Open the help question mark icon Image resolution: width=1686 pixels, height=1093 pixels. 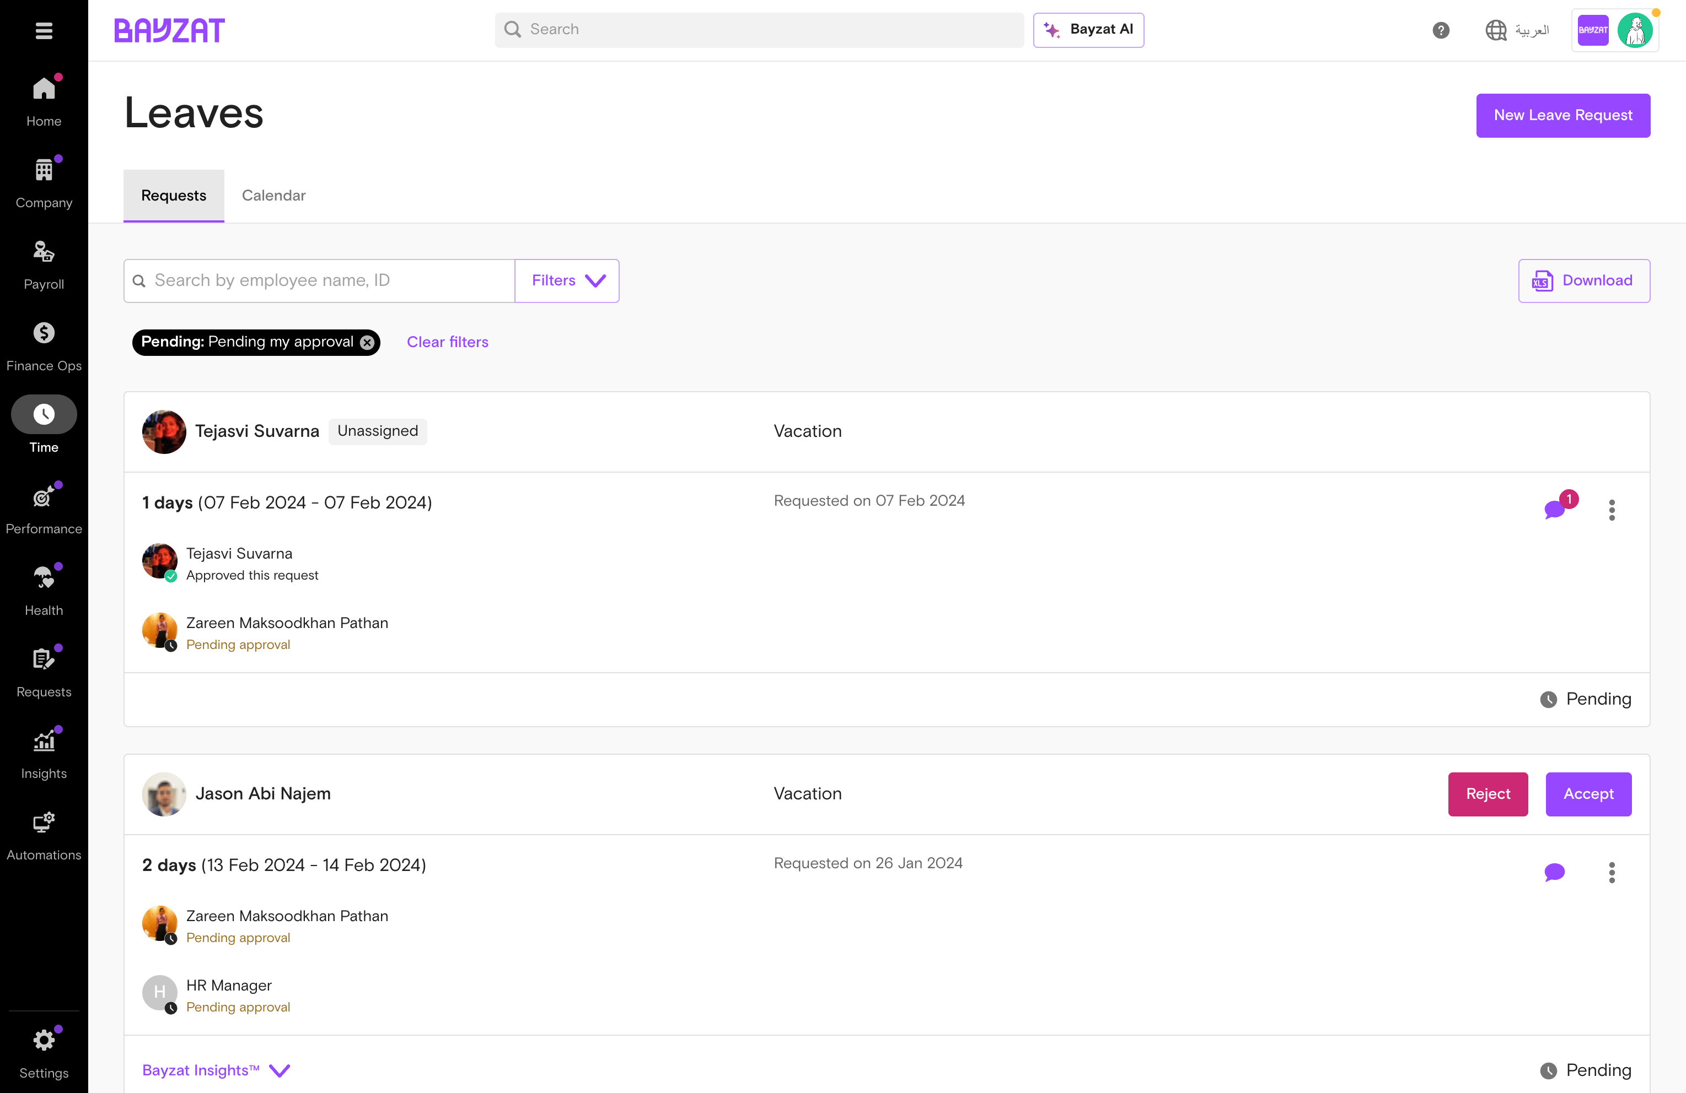(1440, 30)
